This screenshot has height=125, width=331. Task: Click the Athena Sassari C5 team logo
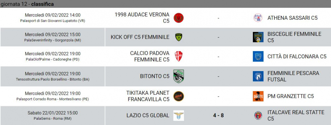click(258, 18)
